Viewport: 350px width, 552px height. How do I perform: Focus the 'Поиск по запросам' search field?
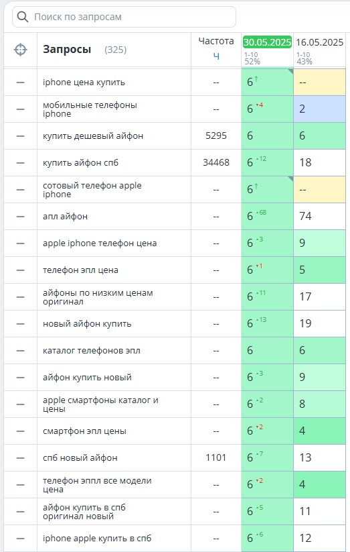click(x=124, y=17)
